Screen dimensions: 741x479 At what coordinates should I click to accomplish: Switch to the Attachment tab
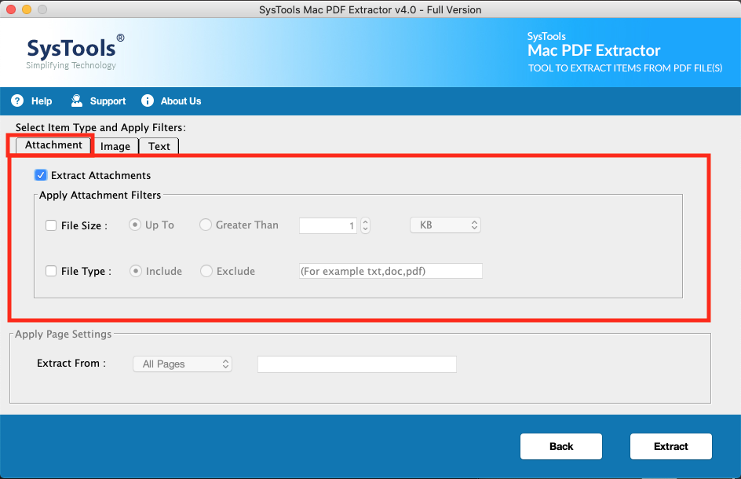pyautogui.click(x=53, y=145)
